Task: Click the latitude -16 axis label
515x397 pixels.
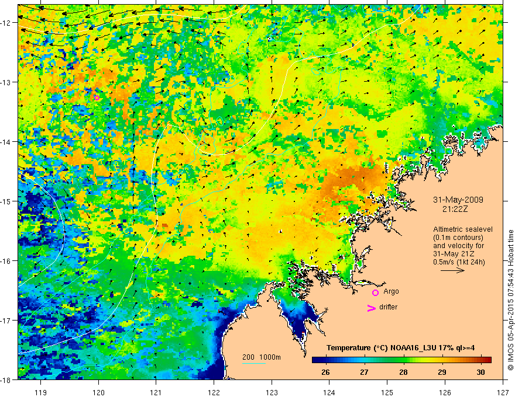Action: [6, 261]
